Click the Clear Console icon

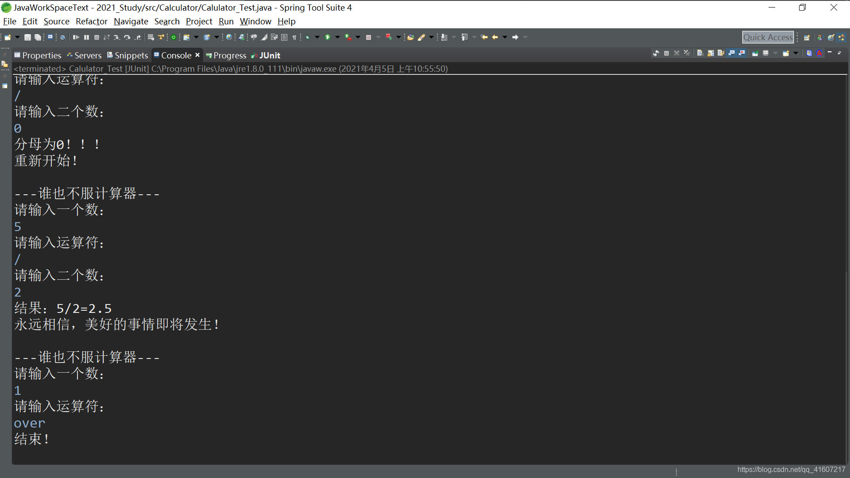coord(700,53)
